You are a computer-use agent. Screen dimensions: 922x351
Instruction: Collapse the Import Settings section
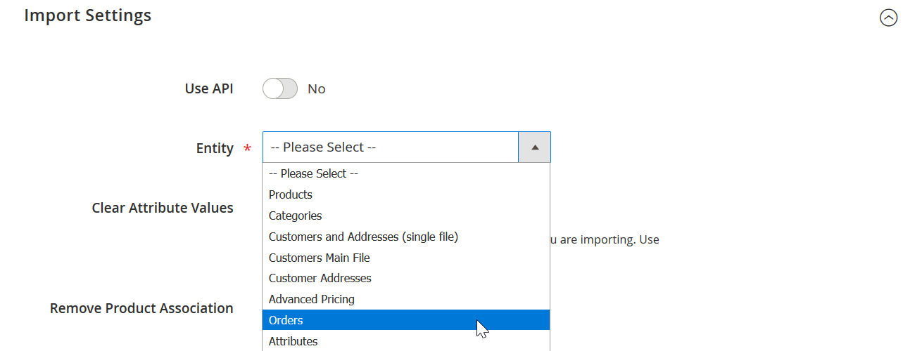tap(889, 18)
